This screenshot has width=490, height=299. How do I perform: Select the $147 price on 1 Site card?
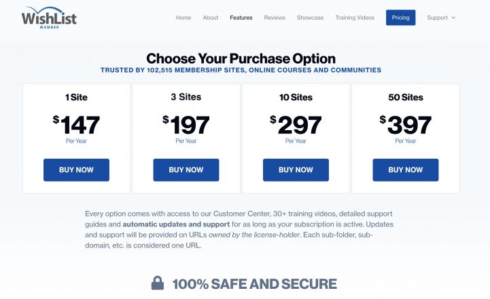pos(77,125)
